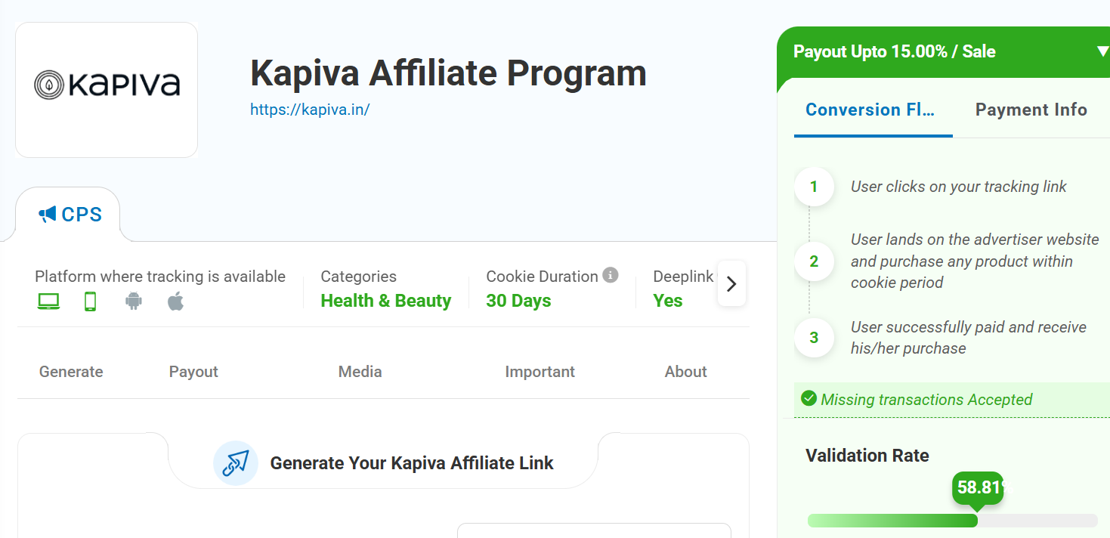
Task: Select the CPS tab
Action: pos(70,215)
